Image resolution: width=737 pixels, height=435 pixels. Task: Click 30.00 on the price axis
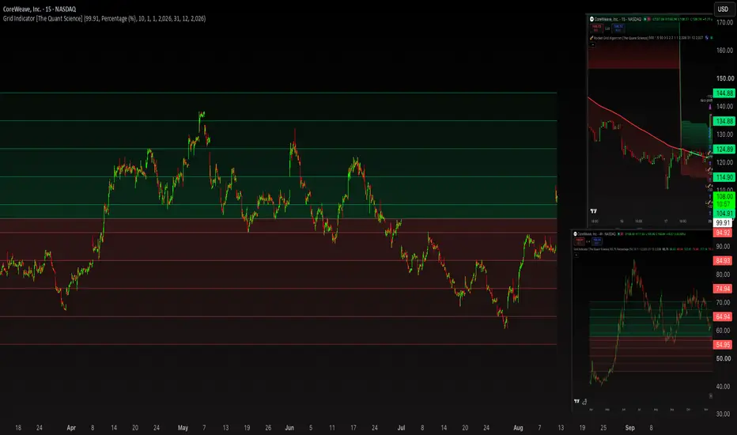pyautogui.click(x=724, y=414)
